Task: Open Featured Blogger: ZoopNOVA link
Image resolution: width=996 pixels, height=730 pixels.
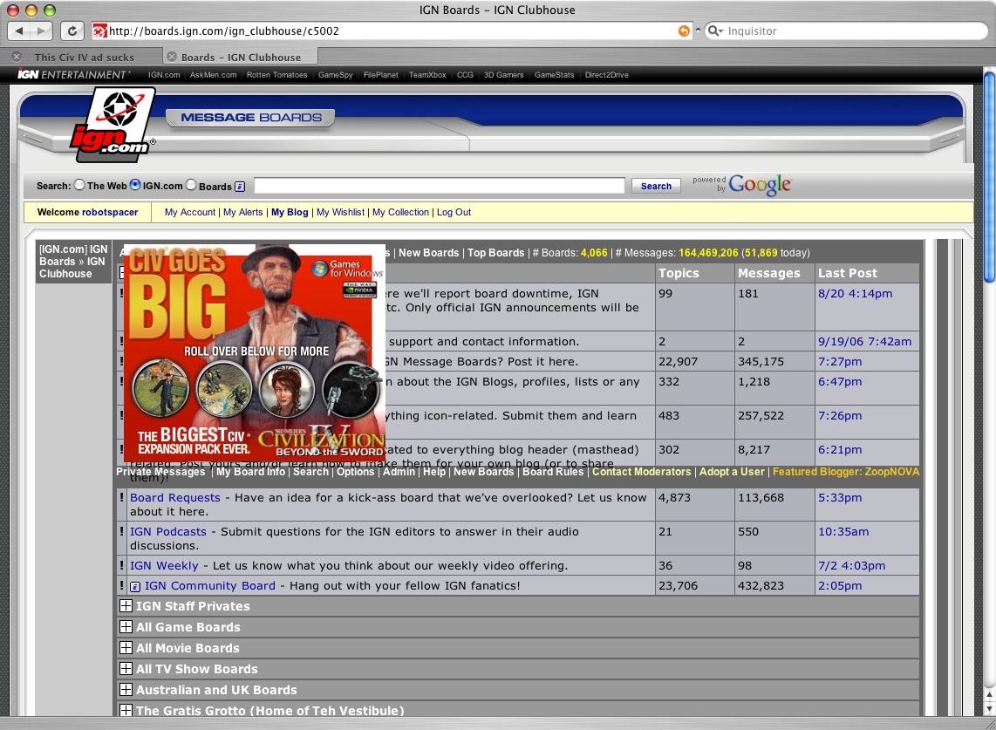Action: (x=846, y=472)
